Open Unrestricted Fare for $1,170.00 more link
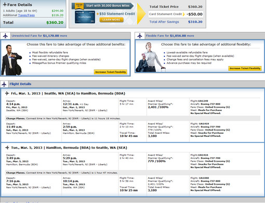 point(39,36)
